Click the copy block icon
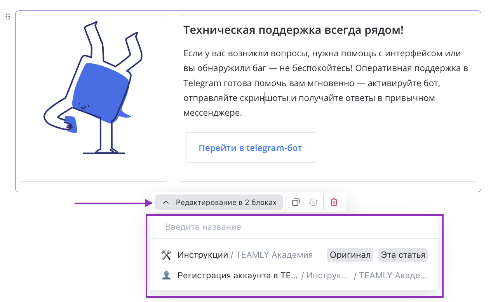The image size is (498, 302). (296, 202)
